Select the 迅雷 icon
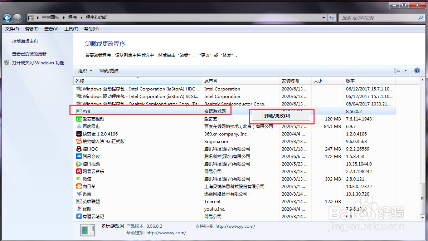Image resolution: width=428 pixels, height=241 pixels. (79, 194)
